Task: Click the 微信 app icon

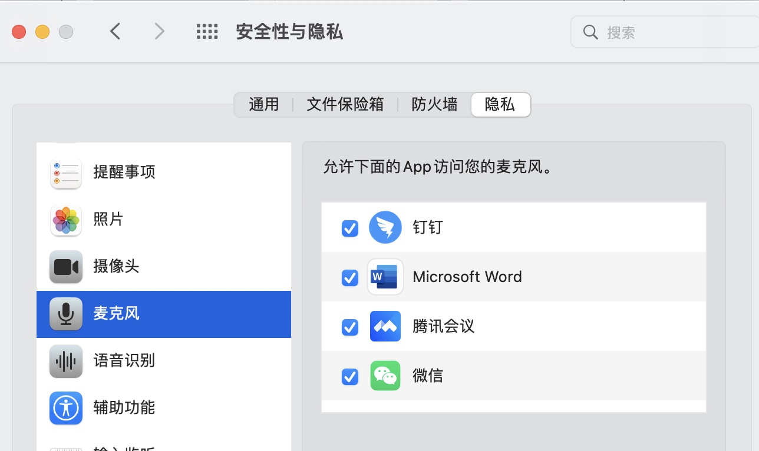Action: tap(385, 376)
